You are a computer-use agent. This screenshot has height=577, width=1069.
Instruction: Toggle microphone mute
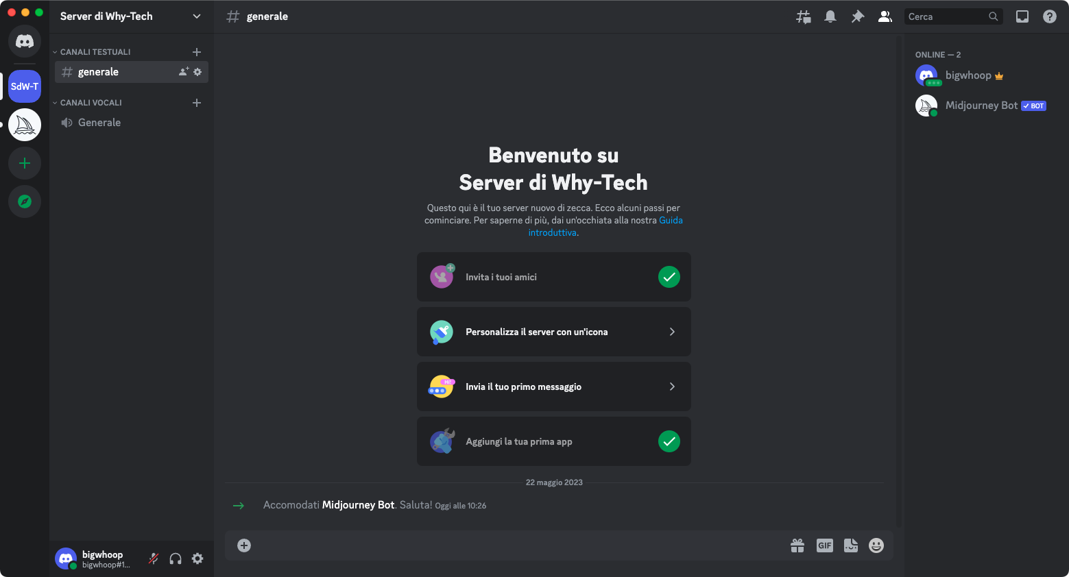pos(154,558)
